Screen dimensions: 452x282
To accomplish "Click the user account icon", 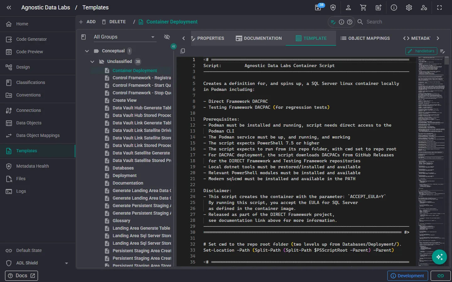I will [348, 8].
